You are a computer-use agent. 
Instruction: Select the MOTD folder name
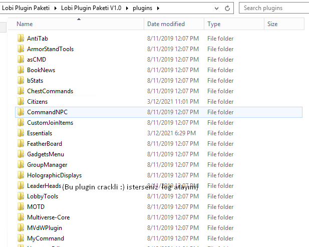(x=36, y=207)
